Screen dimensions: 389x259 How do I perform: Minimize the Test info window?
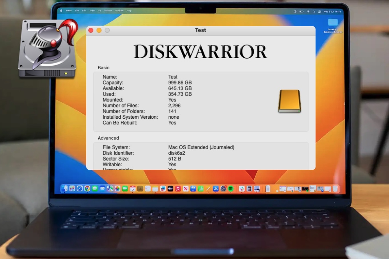pyautogui.click(x=99, y=30)
